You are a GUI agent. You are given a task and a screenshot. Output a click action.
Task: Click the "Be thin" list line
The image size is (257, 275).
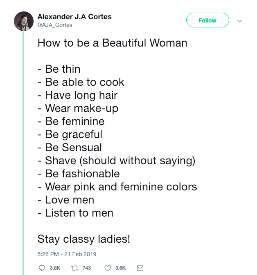(x=59, y=69)
